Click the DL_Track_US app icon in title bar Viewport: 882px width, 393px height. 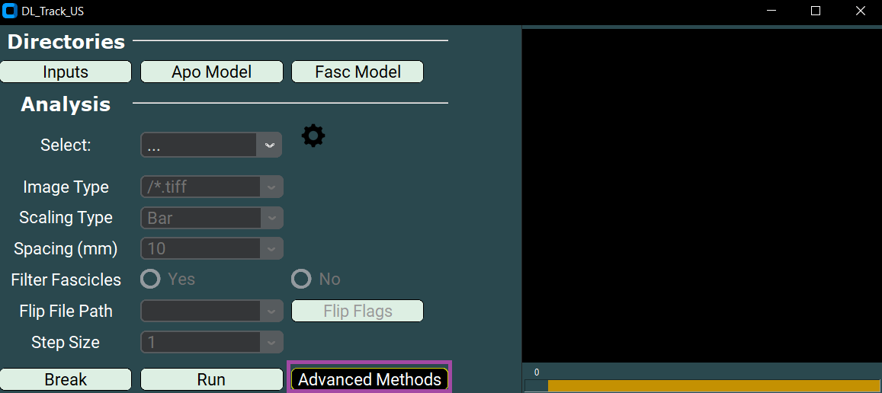(x=10, y=11)
